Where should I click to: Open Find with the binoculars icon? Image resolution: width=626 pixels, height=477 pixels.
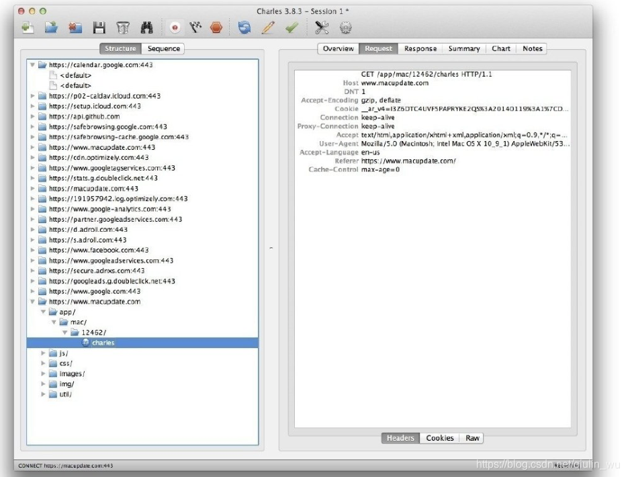146,28
